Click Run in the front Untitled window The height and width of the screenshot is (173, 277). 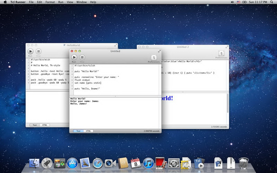click(x=74, y=57)
